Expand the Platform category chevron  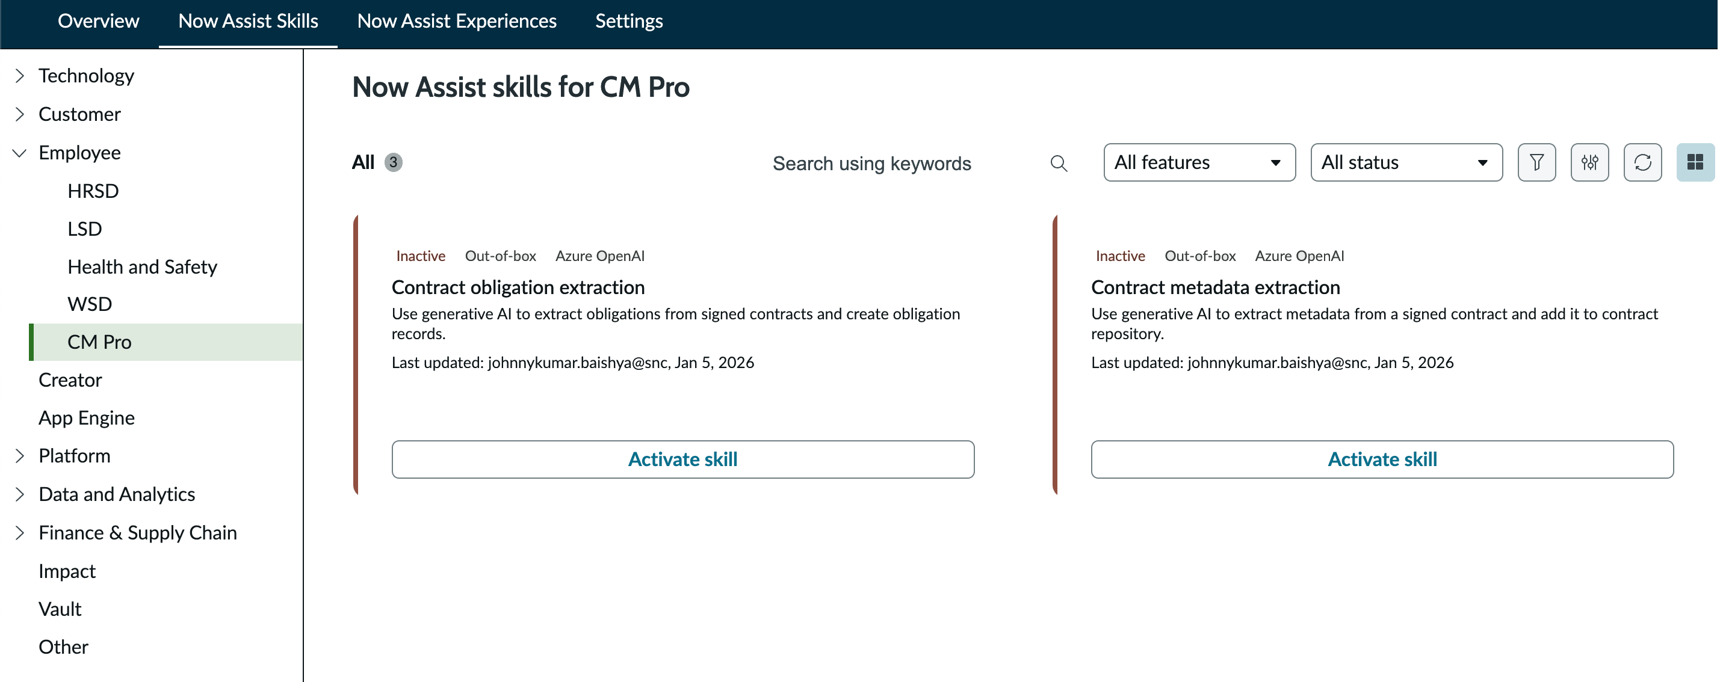pyautogui.click(x=19, y=456)
